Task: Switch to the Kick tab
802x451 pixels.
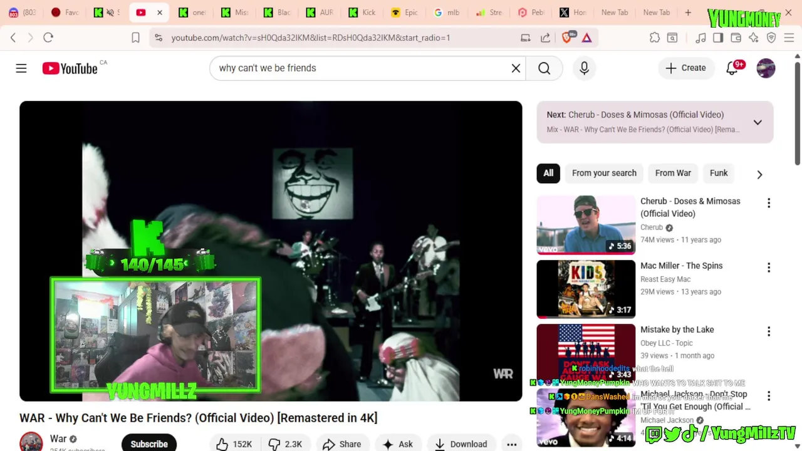Action: click(x=362, y=12)
